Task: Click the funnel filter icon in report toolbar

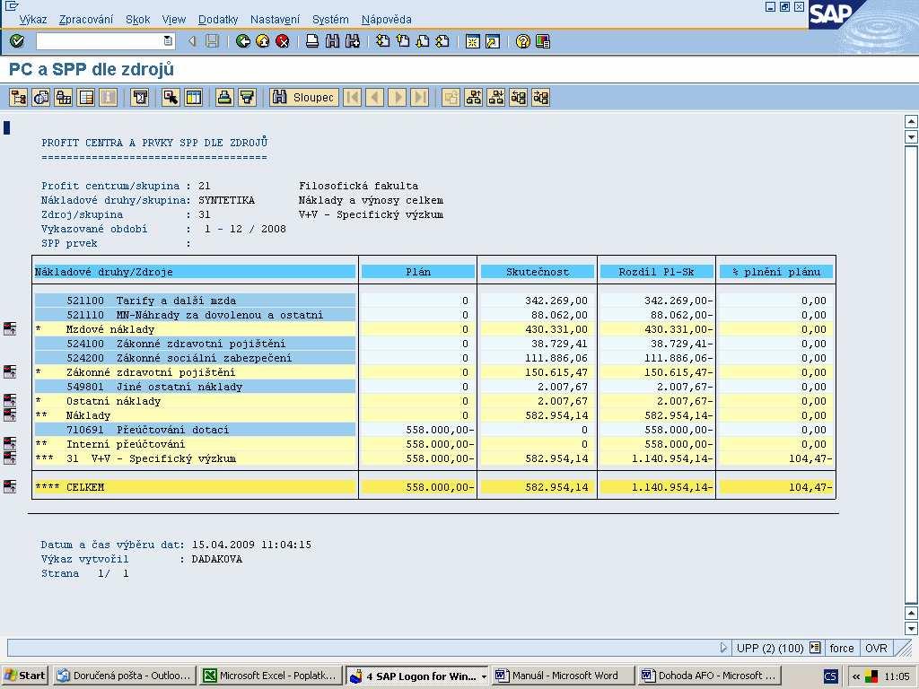Action: point(247,97)
